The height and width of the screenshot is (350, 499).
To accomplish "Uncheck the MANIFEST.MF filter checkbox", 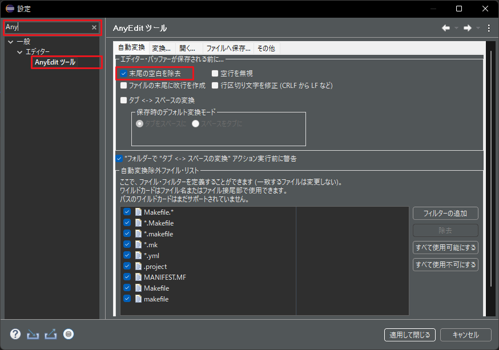I will pos(127,276).
